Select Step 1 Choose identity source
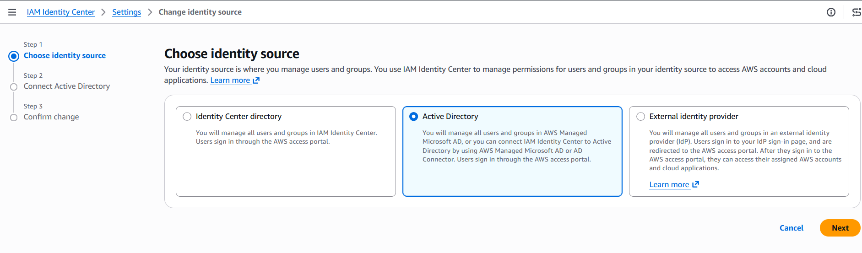 (x=65, y=55)
